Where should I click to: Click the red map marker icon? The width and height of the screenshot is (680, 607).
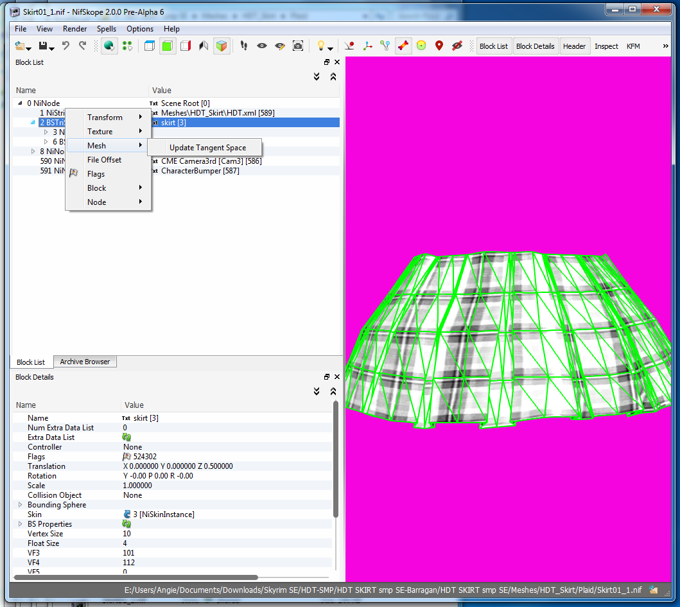(x=439, y=46)
